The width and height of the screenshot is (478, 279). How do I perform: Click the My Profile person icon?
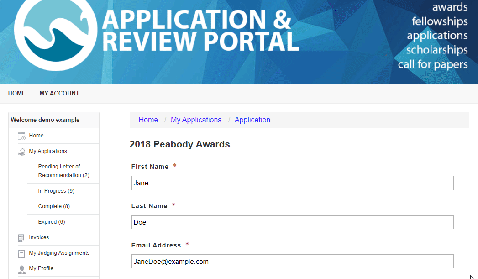pos(21,269)
